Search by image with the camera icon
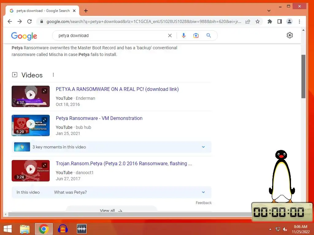 point(196,35)
